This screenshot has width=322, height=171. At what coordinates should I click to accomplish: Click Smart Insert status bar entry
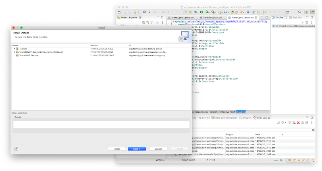pyautogui.click(x=188, y=160)
